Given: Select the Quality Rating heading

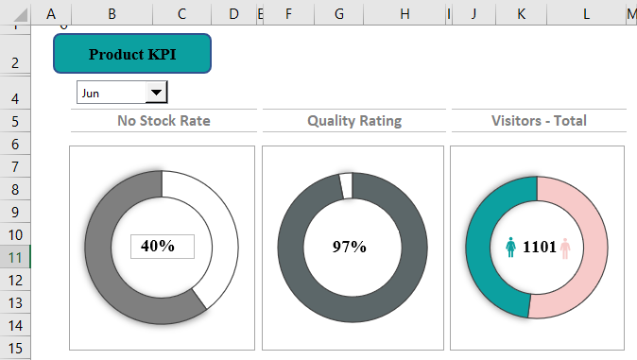Looking at the screenshot, I should 354,121.
